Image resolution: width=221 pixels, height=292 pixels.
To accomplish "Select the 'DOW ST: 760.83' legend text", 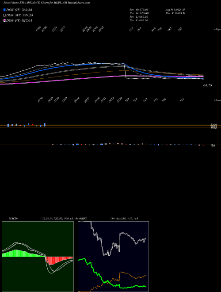I will click(19, 10).
